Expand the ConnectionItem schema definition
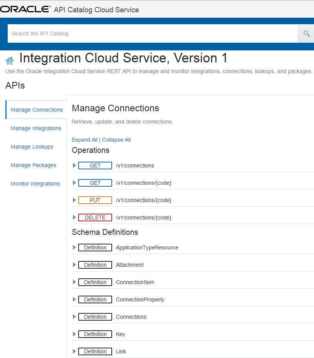This screenshot has width=314, height=358. 74,282
